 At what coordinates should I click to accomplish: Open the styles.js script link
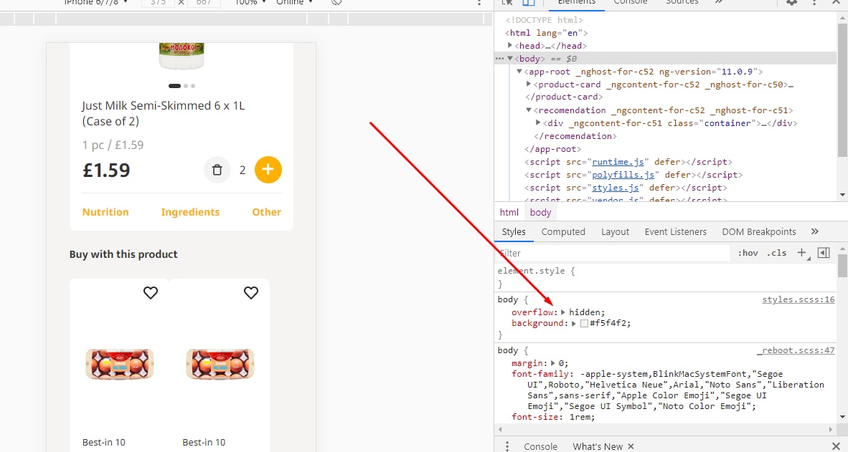point(616,188)
